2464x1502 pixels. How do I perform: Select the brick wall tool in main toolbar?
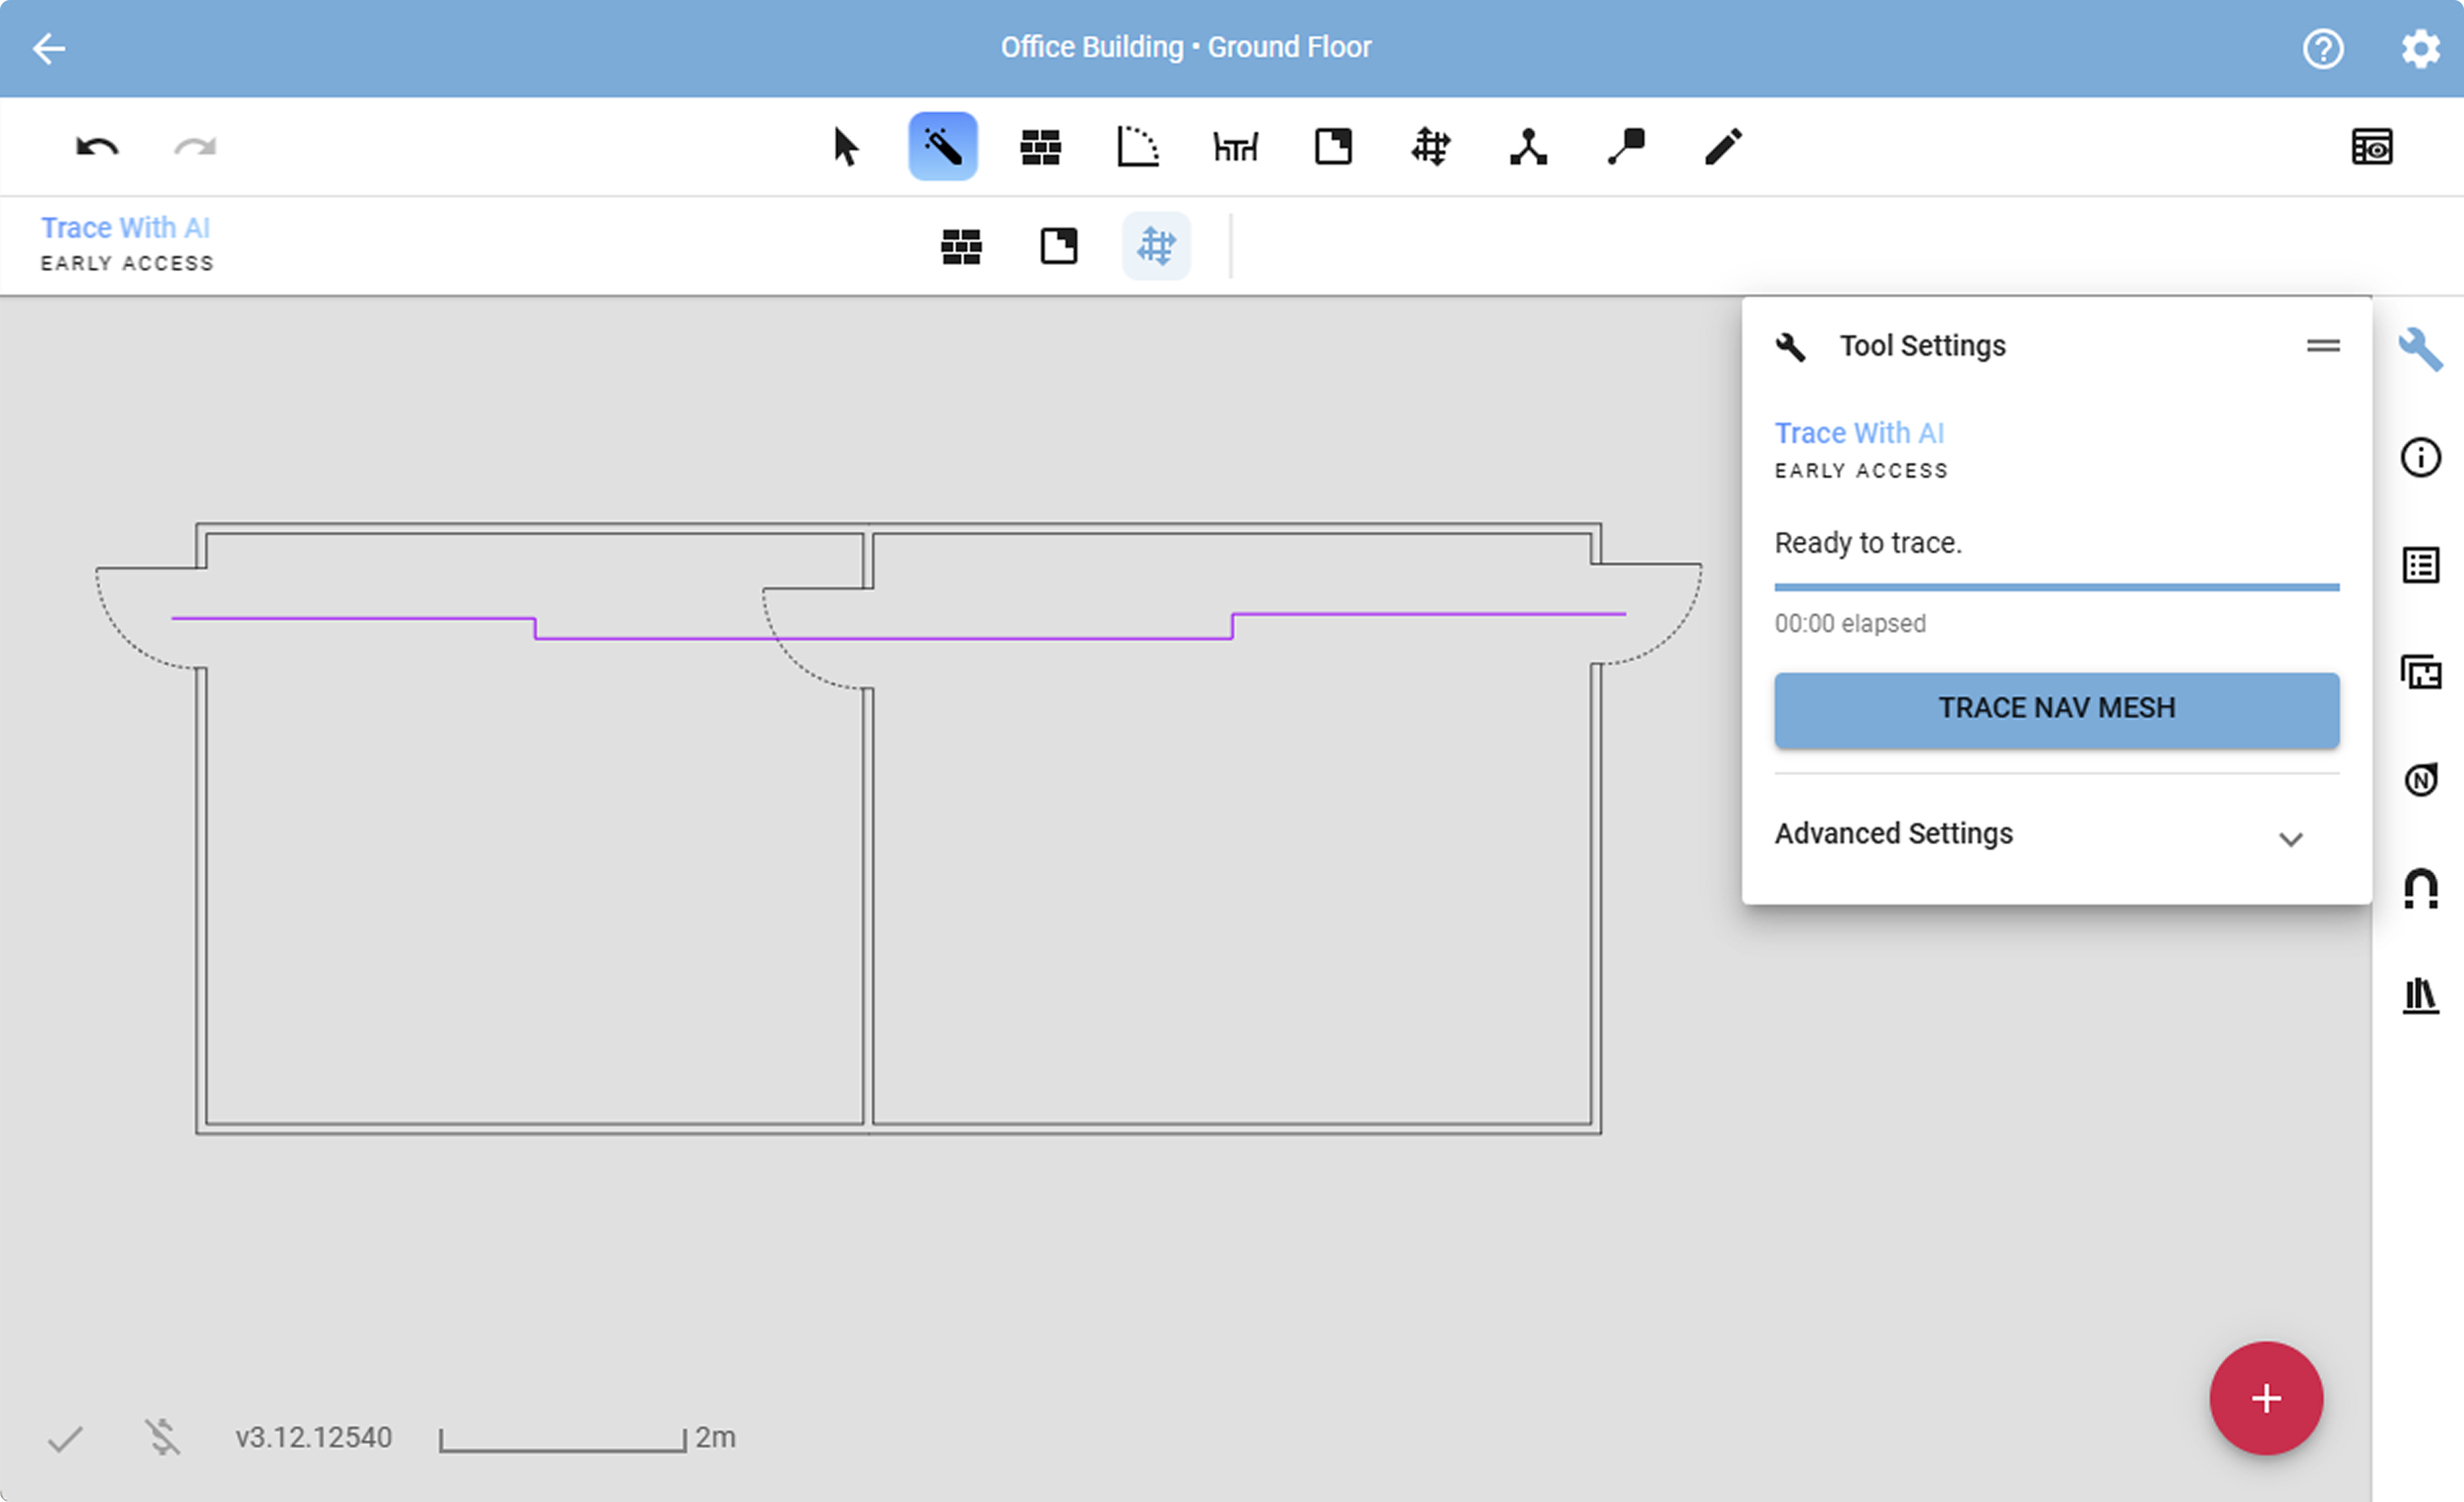pos(1040,147)
